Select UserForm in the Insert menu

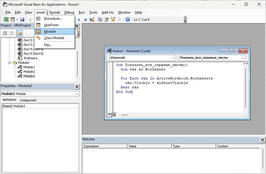pos(51,25)
